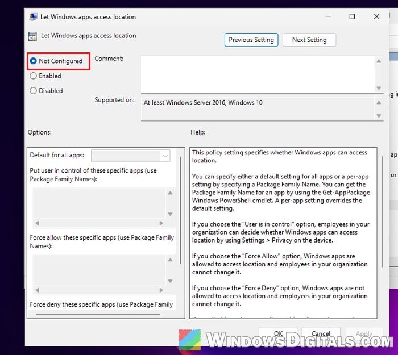Click the Options pane vertical scrollbar
Image resolution: width=398 pixels, height=355 pixels.
pos(180,211)
